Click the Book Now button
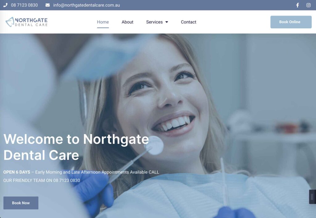The width and height of the screenshot is (316, 218). tap(21, 203)
